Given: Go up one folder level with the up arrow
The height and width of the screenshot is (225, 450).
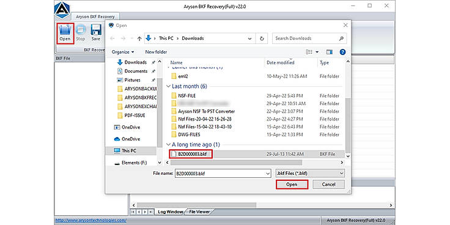Looking at the screenshot, I should (139, 39).
